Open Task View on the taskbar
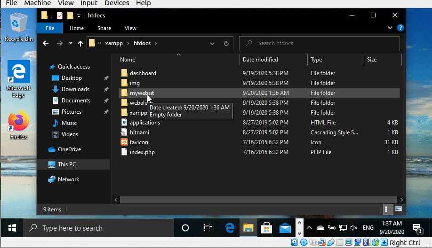 click(208, 228)
